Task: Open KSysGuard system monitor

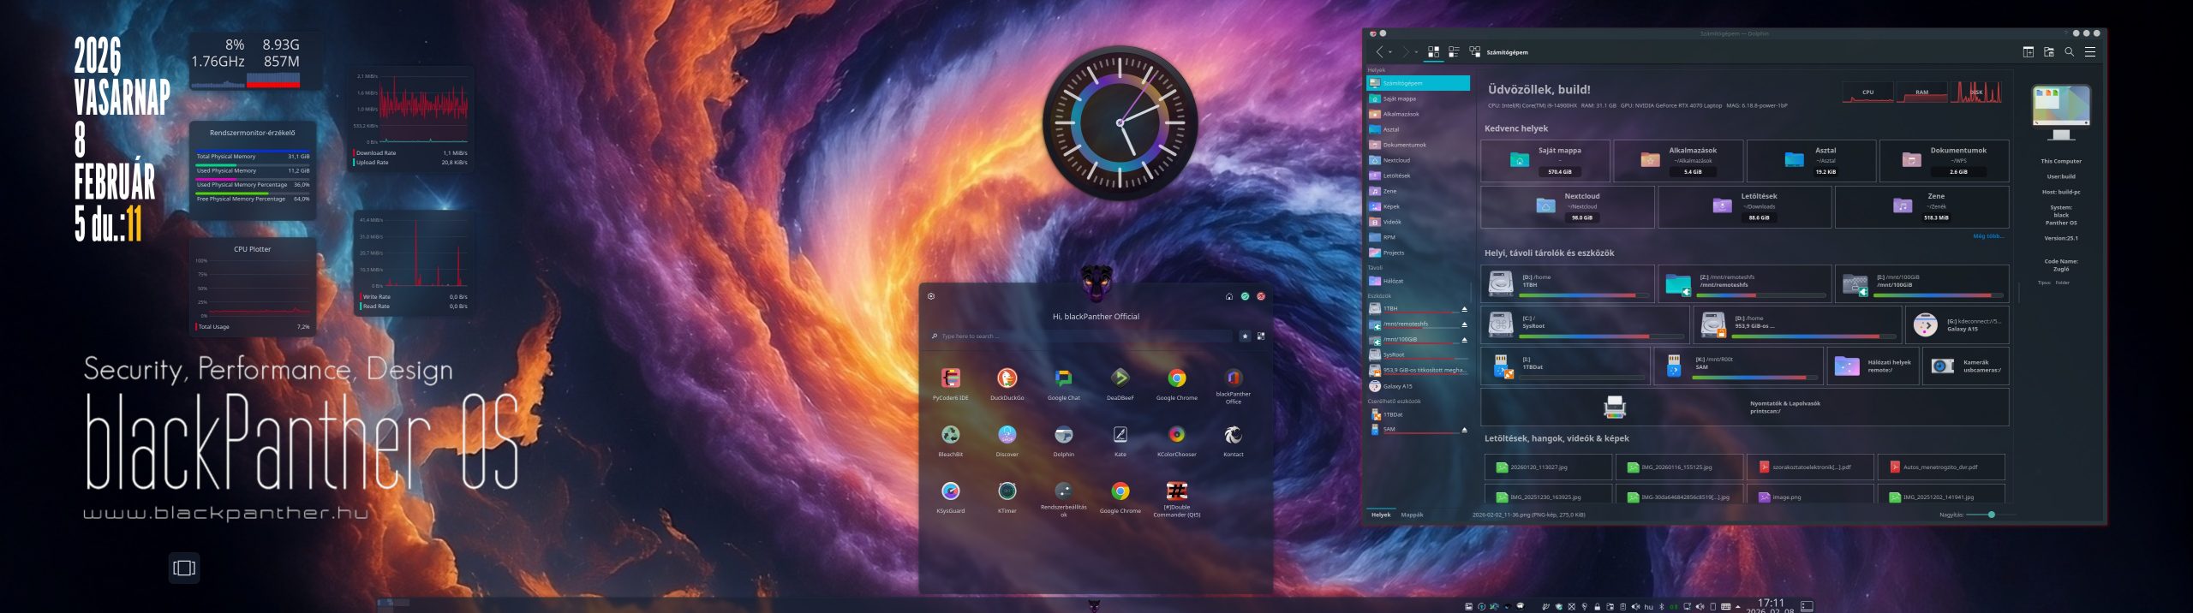Action: pos(950,491)
